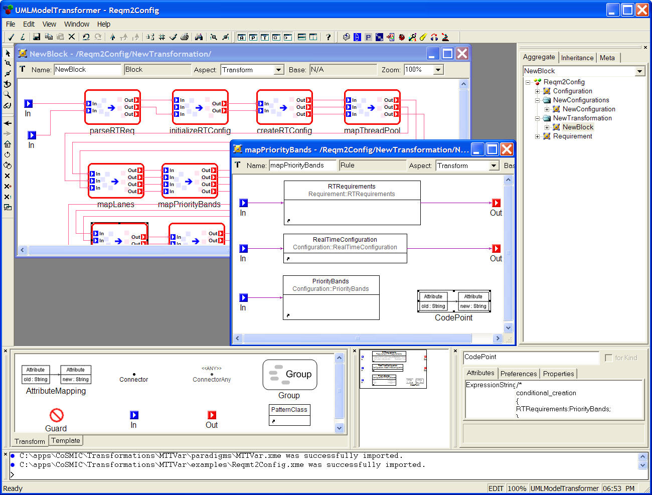The height and width of the screenshot is (495, 652).
Task: Click the mapPriorityBands Name input field
Action: tap(302, 166)
